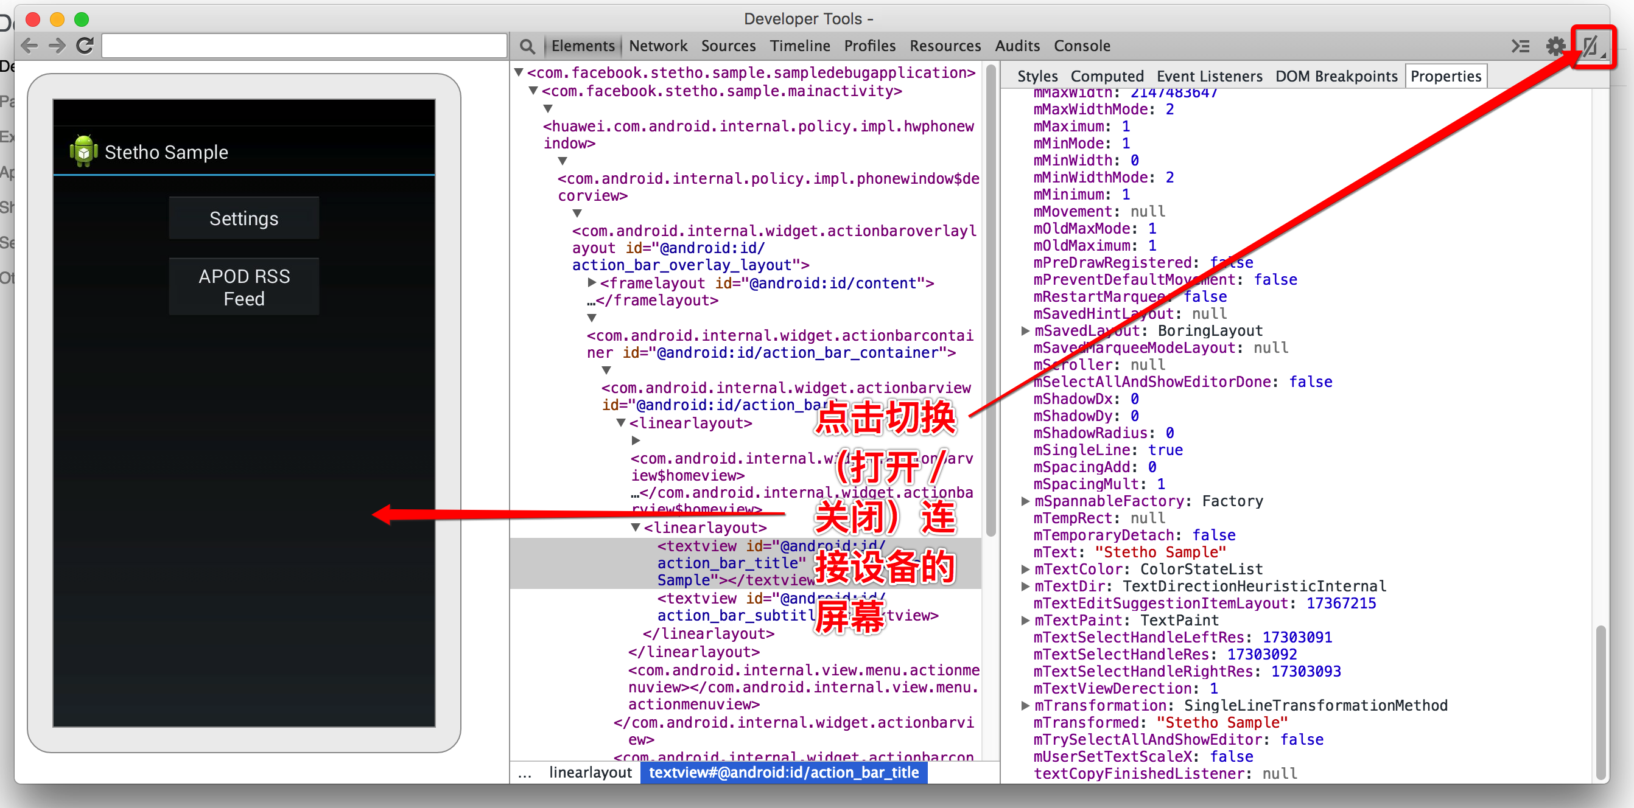Screen dimensions: 1634x808
Task: Expand the mSavedLayout BoringLayout property
Action: point(1025,331)
